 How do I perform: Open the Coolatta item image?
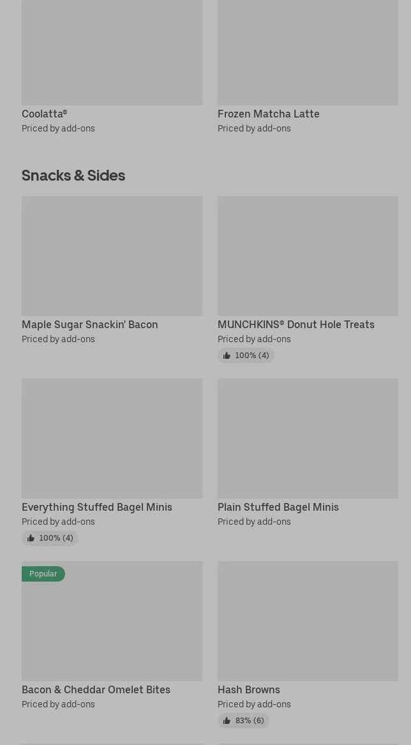(x=112, y=52)
